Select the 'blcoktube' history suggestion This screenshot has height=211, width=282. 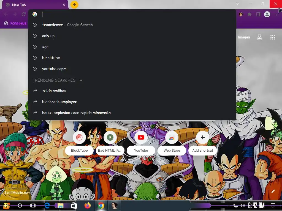pyautogui.click(x=132, y=58)
